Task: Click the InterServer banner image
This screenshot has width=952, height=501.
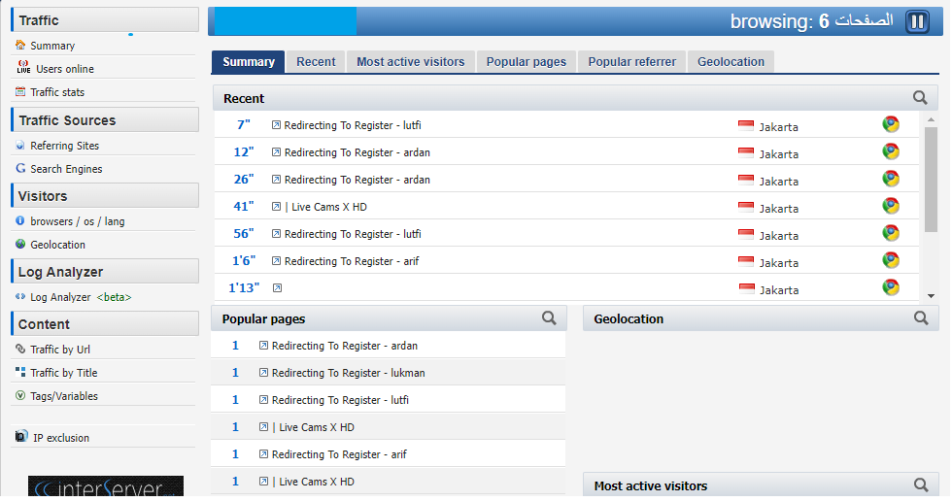Action: click(105, 487)
